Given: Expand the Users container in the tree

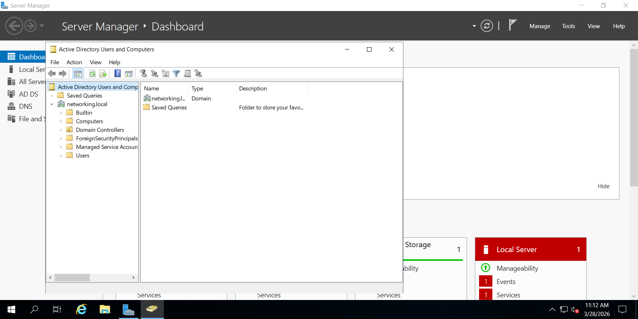Looking at the screenshot, I should coord(61,156).
